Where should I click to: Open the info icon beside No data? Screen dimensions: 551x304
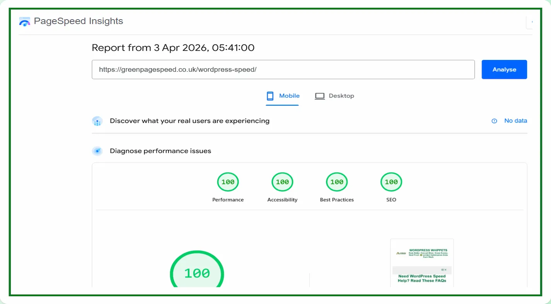pos(494,121)
